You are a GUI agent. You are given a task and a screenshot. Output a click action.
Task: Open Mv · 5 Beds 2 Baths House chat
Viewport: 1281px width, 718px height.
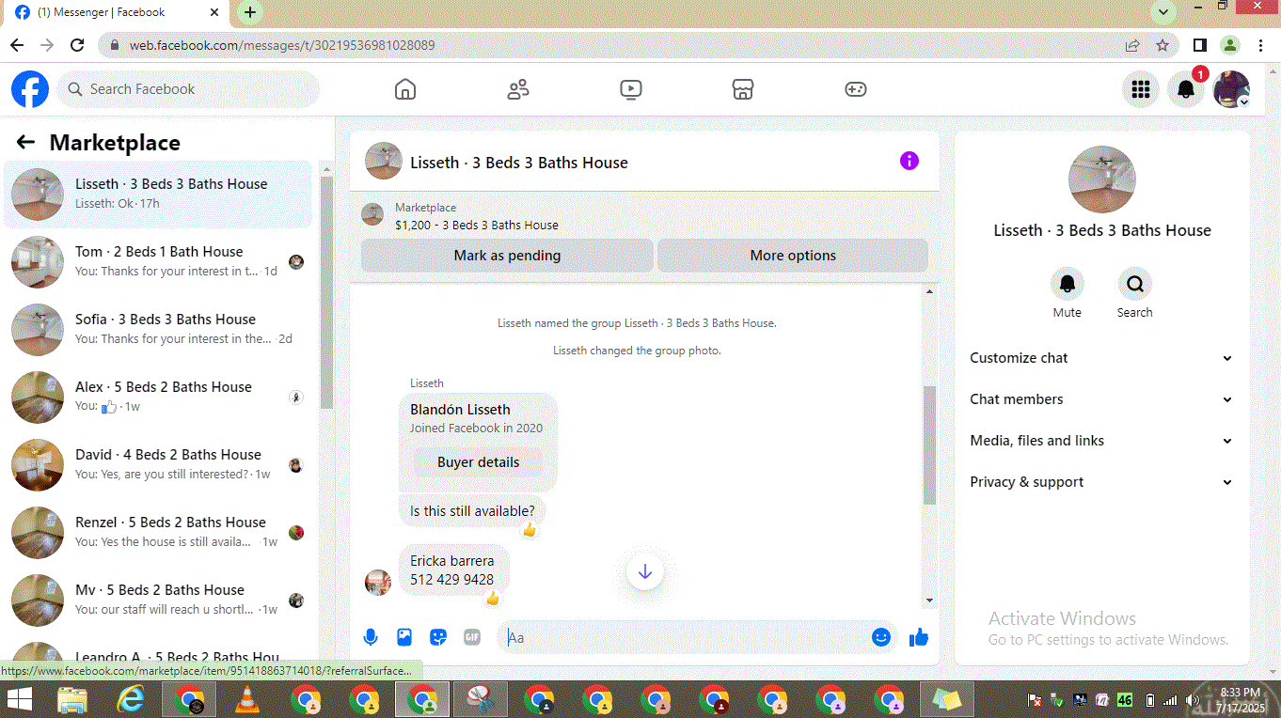click(x=158, y=600)
